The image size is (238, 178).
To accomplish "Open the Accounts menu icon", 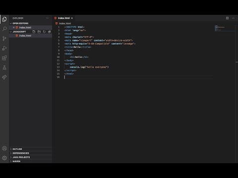I will pos(4,148).
